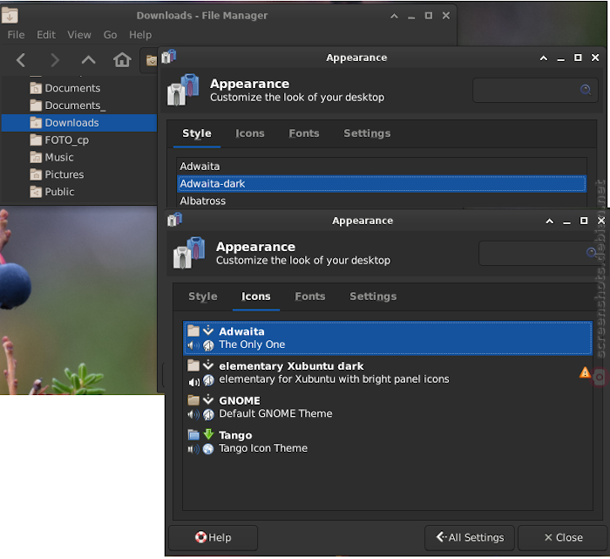Viewport: 610px width, 559px height.
Task: Click the Close button in Appearance dialog
Action: coord(563,538)
